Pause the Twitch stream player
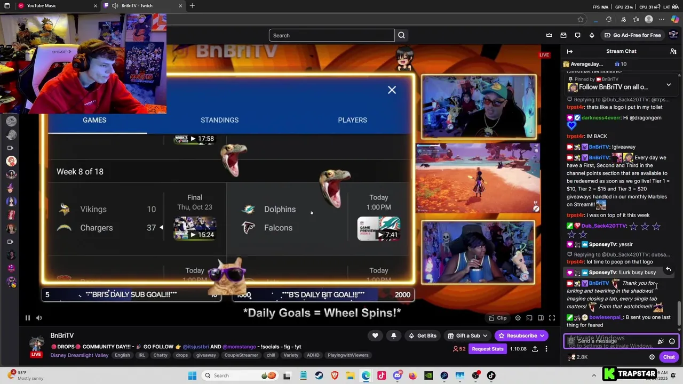 point(28,318)
